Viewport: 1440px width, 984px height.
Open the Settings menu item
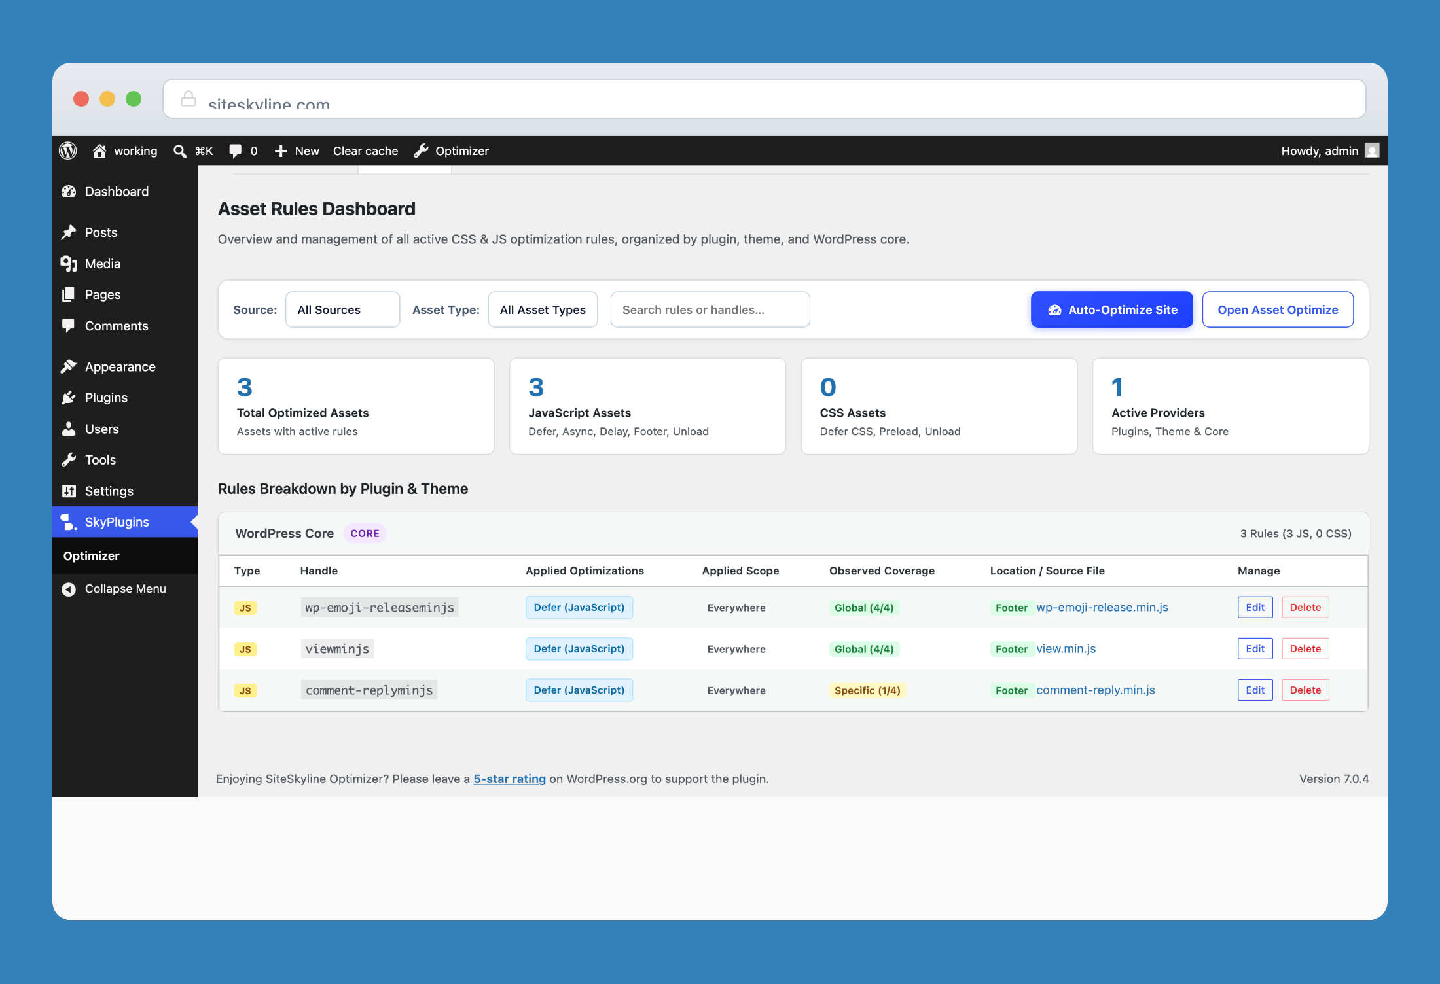click(x=125, y=491)
